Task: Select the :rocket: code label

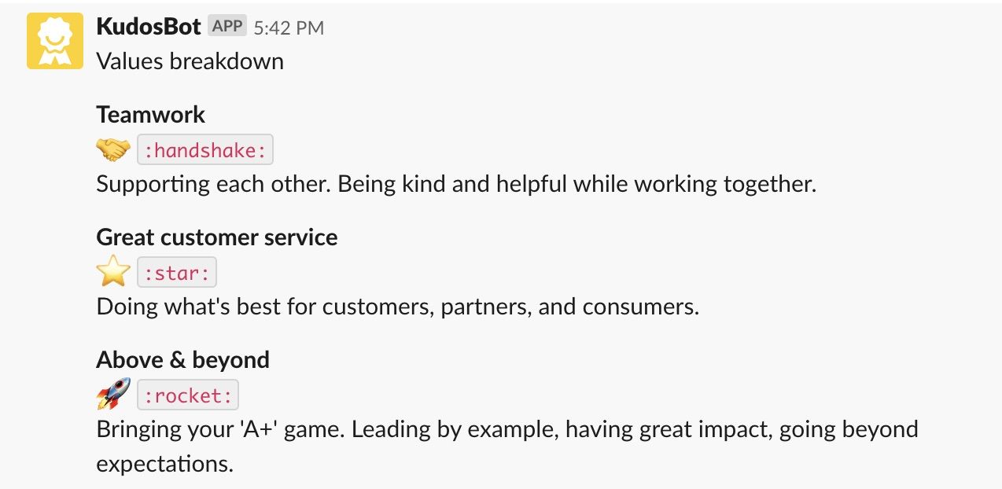Action: (x=188, y=395)
